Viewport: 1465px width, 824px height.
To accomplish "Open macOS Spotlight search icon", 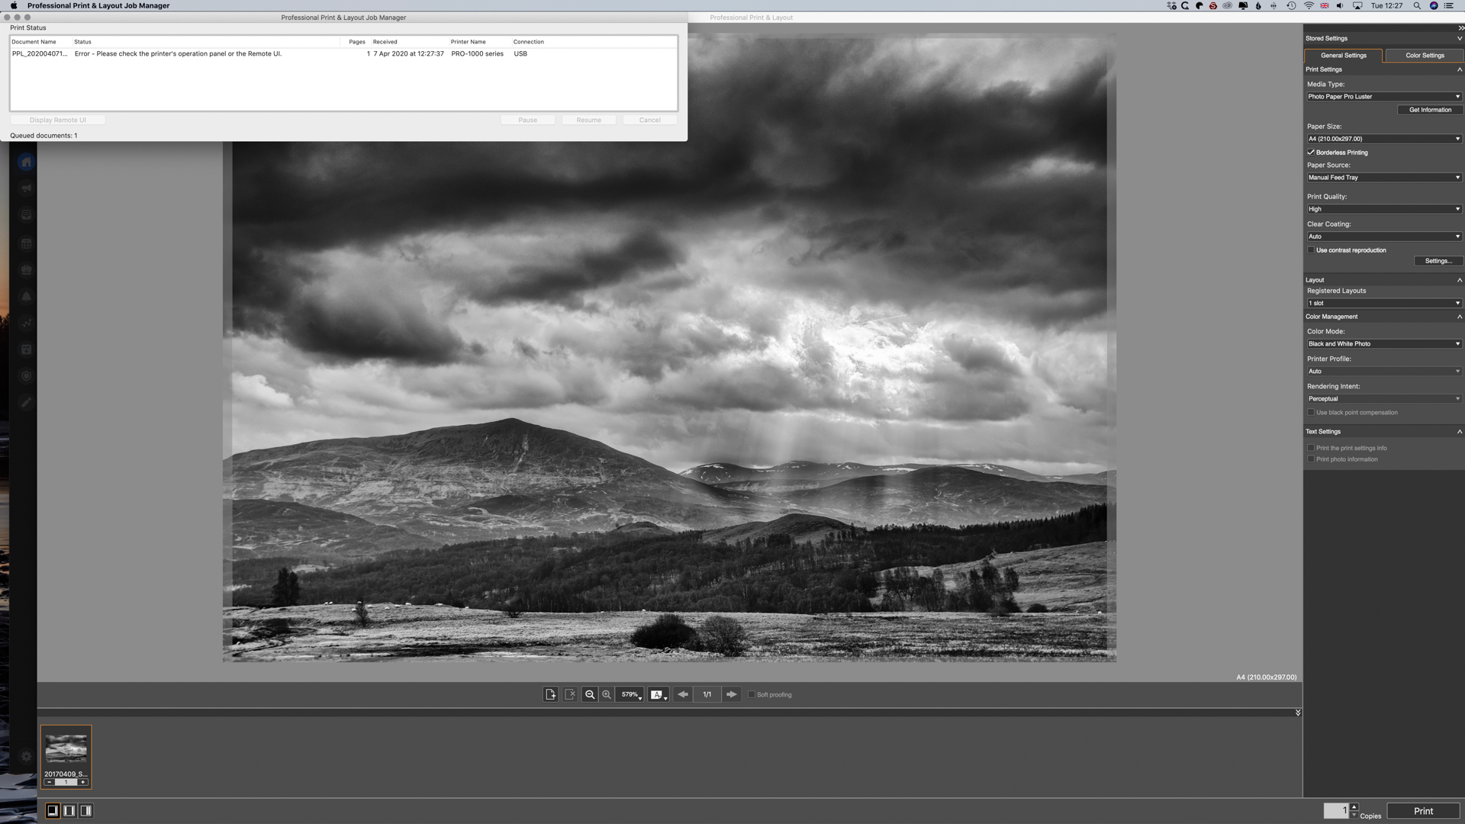I will click(1417, 5).
